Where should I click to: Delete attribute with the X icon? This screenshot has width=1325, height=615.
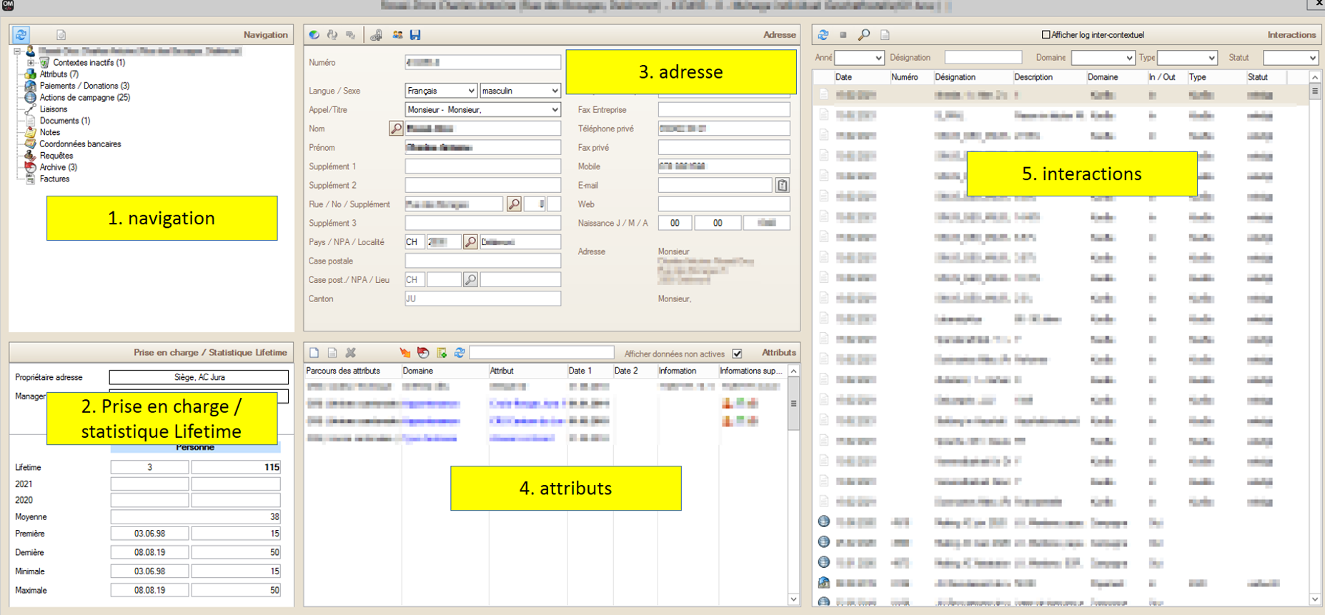[x=351, y=353]
